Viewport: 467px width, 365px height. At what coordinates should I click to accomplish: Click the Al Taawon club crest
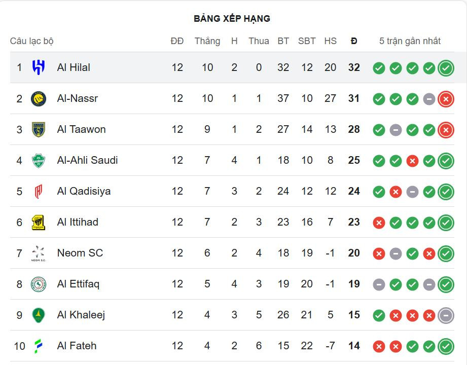pos(39,129)
